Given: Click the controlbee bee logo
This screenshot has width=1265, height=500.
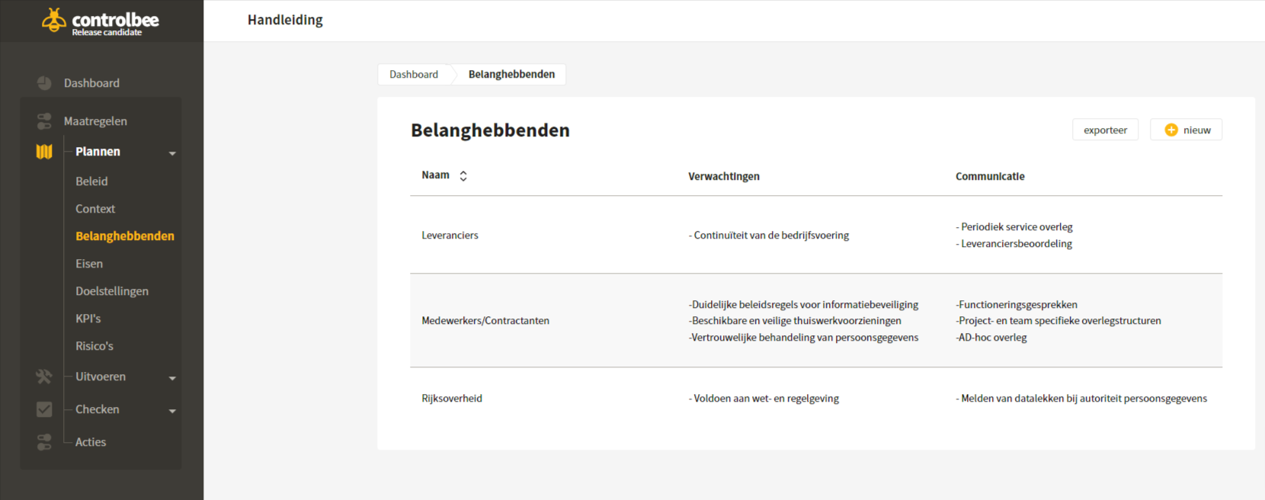Looking at the screenshot, I should coord(54,20).
